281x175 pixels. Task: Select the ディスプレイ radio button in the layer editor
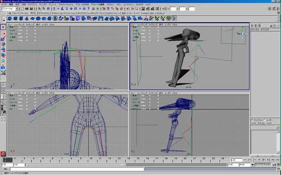coord(252,120)
